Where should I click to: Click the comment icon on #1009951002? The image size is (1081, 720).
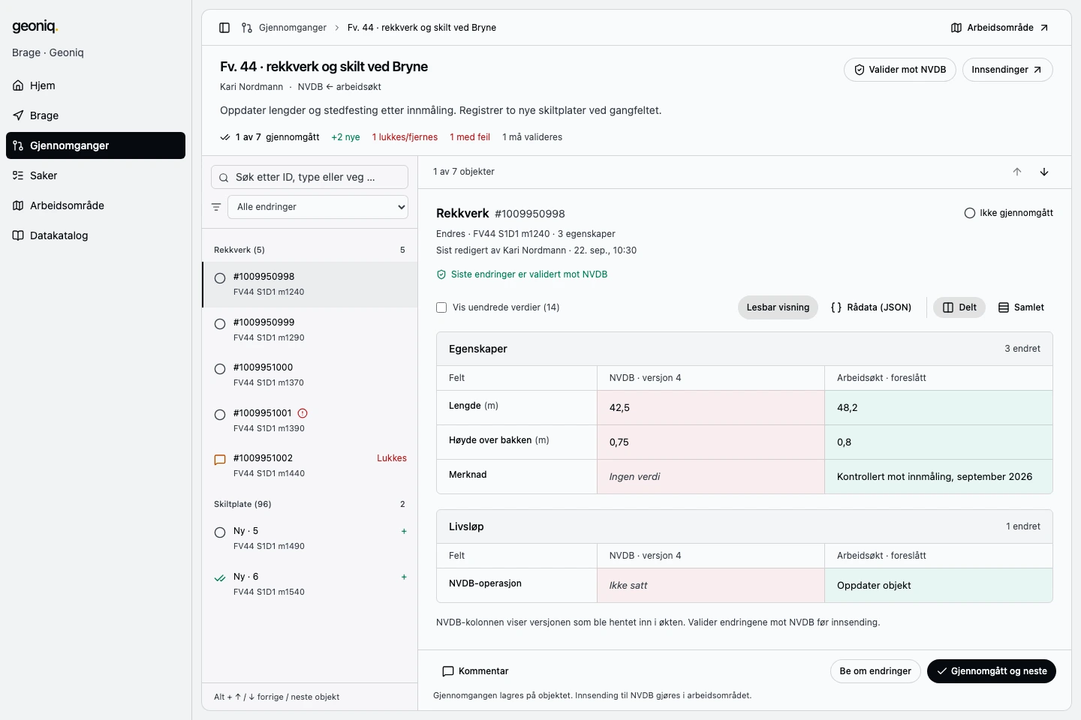(x=220, y=460)
